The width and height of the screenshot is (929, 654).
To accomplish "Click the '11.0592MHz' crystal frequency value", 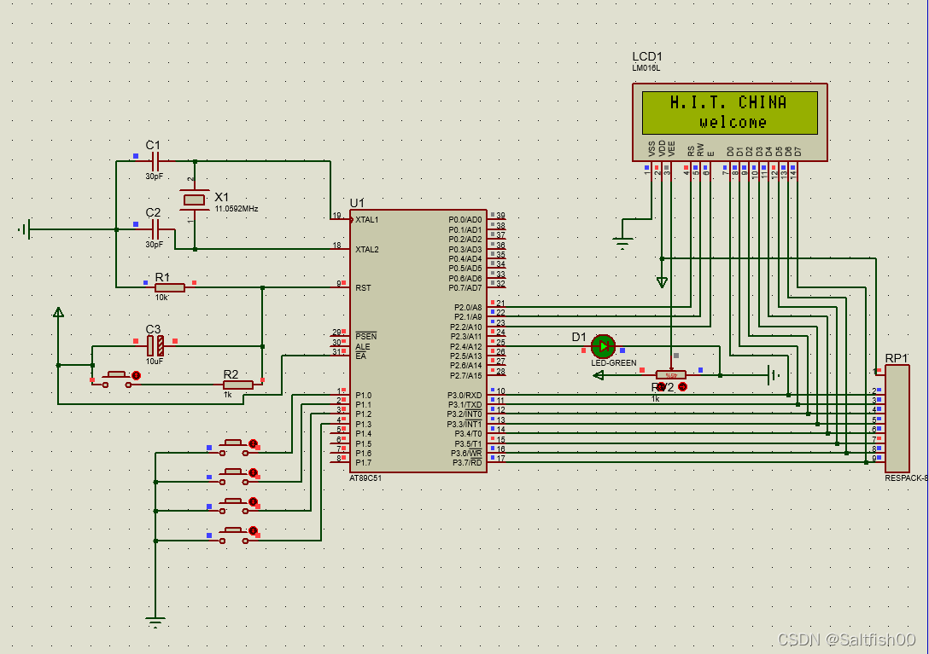I will pos(237,209).
